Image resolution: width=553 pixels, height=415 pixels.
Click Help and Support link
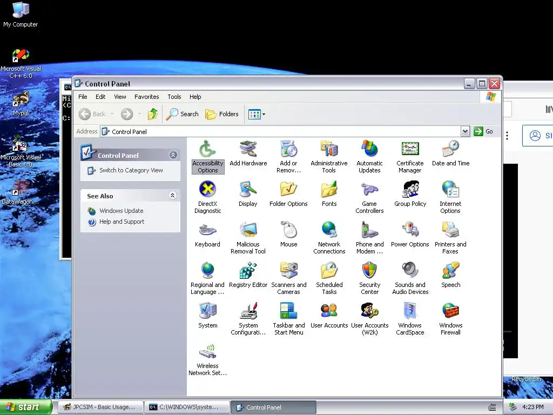[122, 222]
